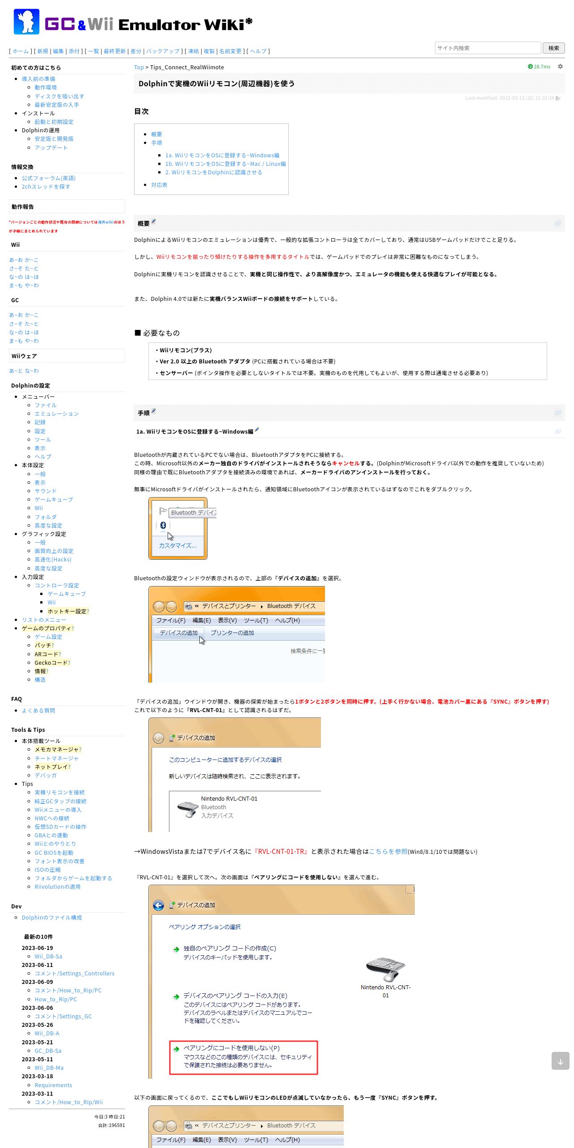Click the scroll-down arrow button
574x1148 pixels.
(561, 1061)
